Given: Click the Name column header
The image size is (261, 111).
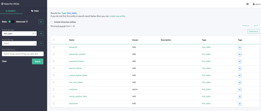Looking at the screenshot, I should coord(72,40).
